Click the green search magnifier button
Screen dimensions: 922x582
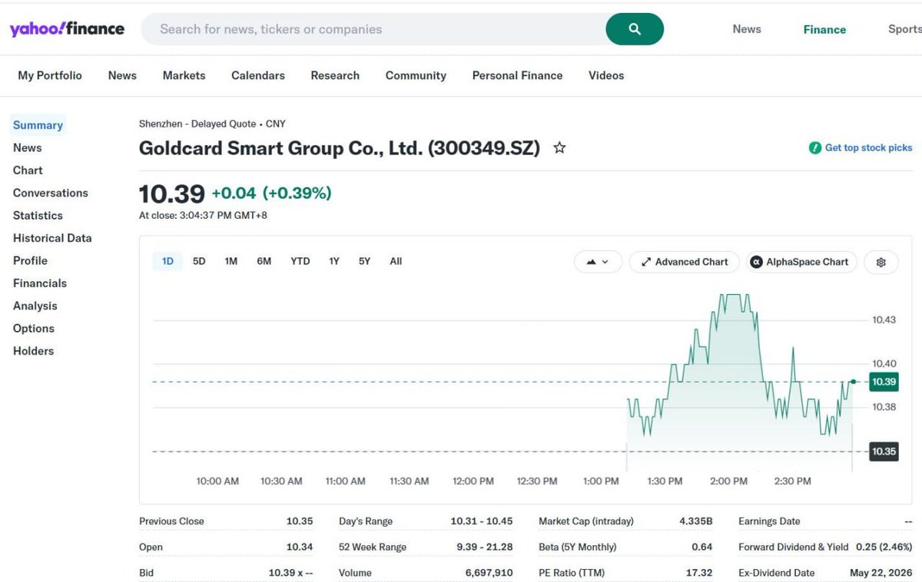(635, 29)
